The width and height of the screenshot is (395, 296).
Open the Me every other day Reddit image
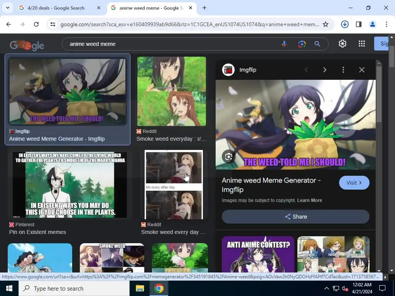(174, 185)
